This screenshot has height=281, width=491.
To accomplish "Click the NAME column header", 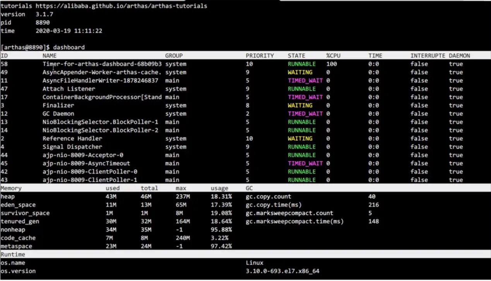I will click(x=50, y=56).
